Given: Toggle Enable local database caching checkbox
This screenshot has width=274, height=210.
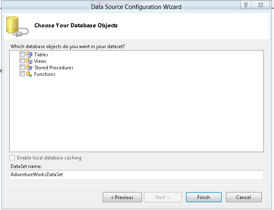Looking at the screenshot, I should (x=12, y=157).
